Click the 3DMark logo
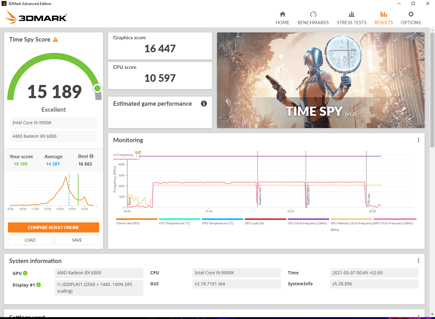This screenshot has height=319, width=435. (x=36, y=17)
